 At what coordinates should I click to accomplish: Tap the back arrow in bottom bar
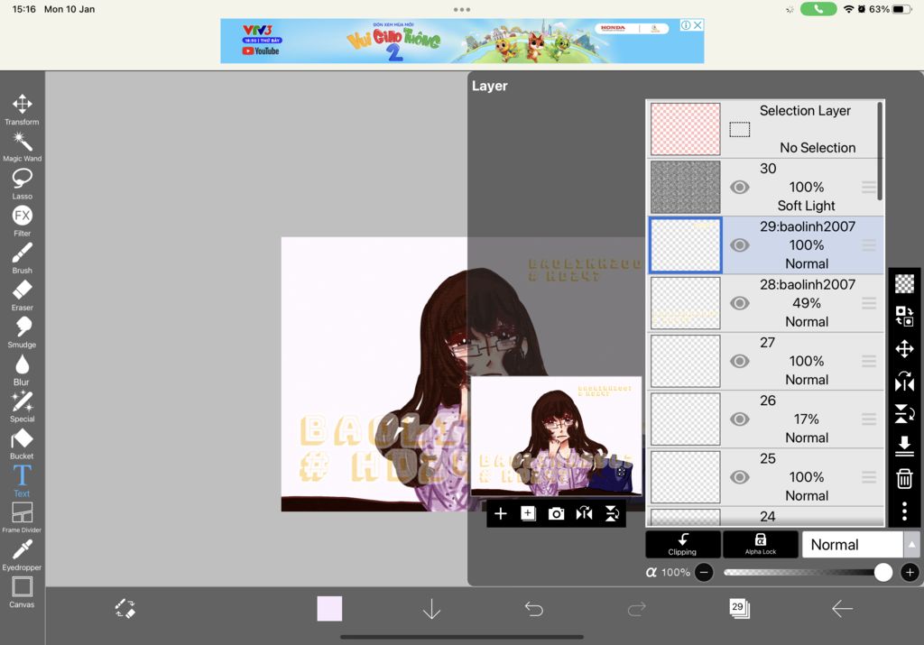click(842, 609)
